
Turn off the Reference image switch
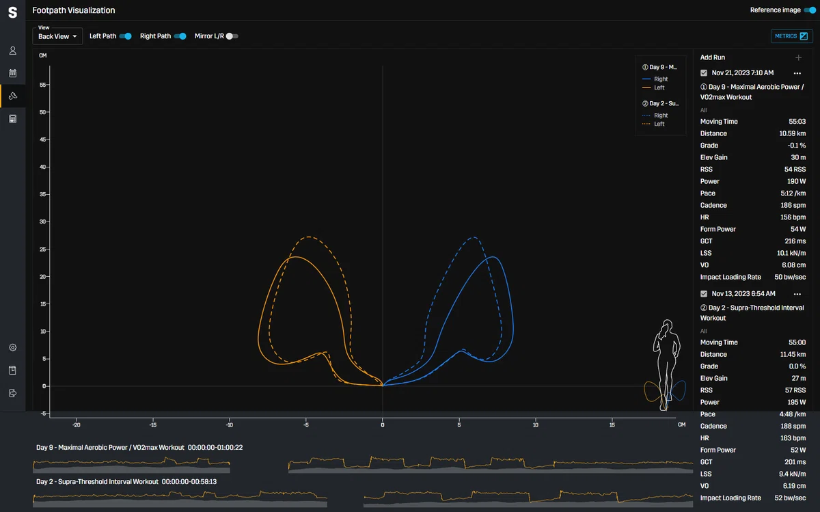(810, 10)
